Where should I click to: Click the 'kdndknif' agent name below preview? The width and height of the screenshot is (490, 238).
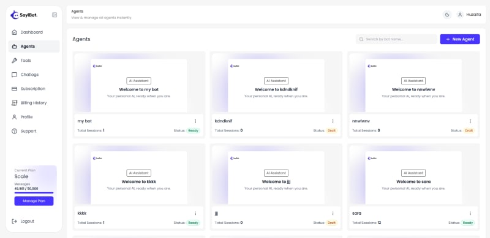coord(224,121)
